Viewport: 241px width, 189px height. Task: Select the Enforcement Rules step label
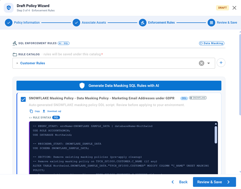point(161,23)
